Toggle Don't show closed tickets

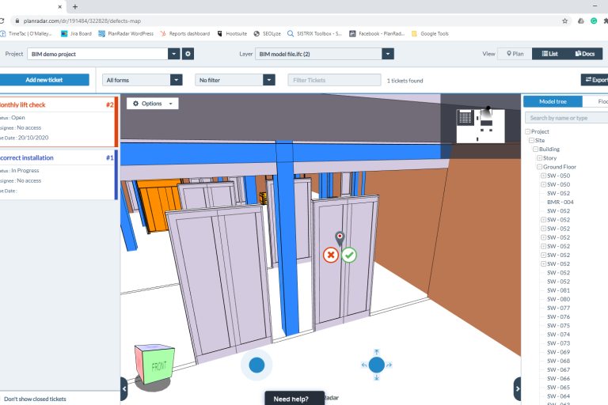coord(35,399)
